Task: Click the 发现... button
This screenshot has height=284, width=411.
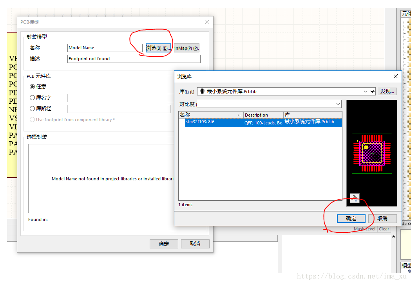Action: pos(387,91)
